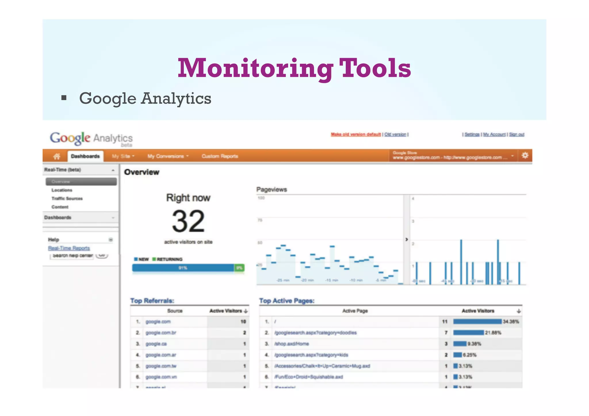This screenshot has height=416, width=589.
Task: Sort Top Active Pages by Active Visitors arrow
Action: (519, 311)
